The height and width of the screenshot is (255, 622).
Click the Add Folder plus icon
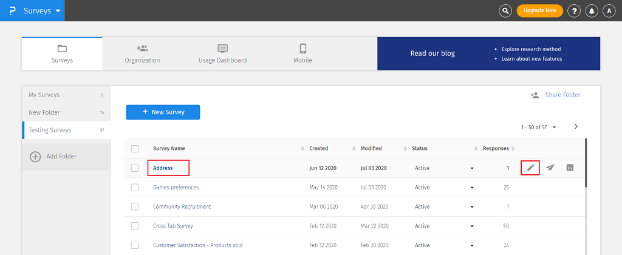point(35,157)
